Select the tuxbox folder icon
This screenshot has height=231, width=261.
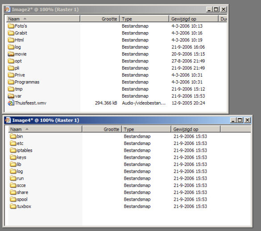pyautogui.click(x=13, y=206)
